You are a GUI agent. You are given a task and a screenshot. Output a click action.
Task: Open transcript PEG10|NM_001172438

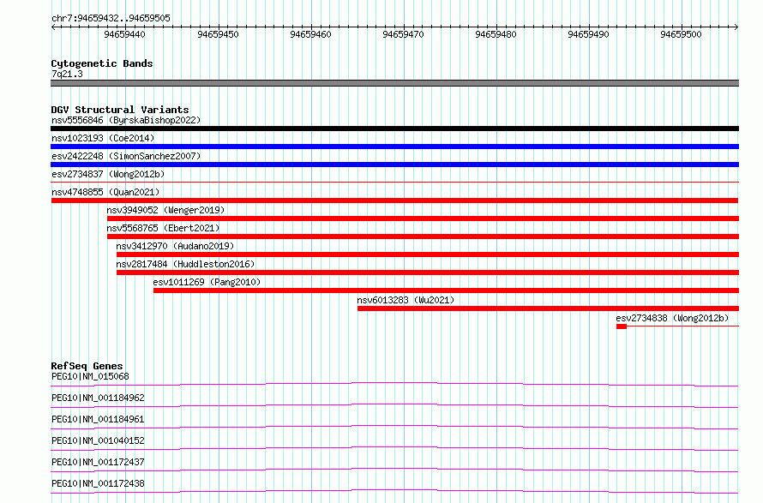point(98,483)
